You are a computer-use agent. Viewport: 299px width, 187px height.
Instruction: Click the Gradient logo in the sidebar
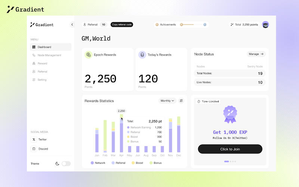tap(42, 25)
